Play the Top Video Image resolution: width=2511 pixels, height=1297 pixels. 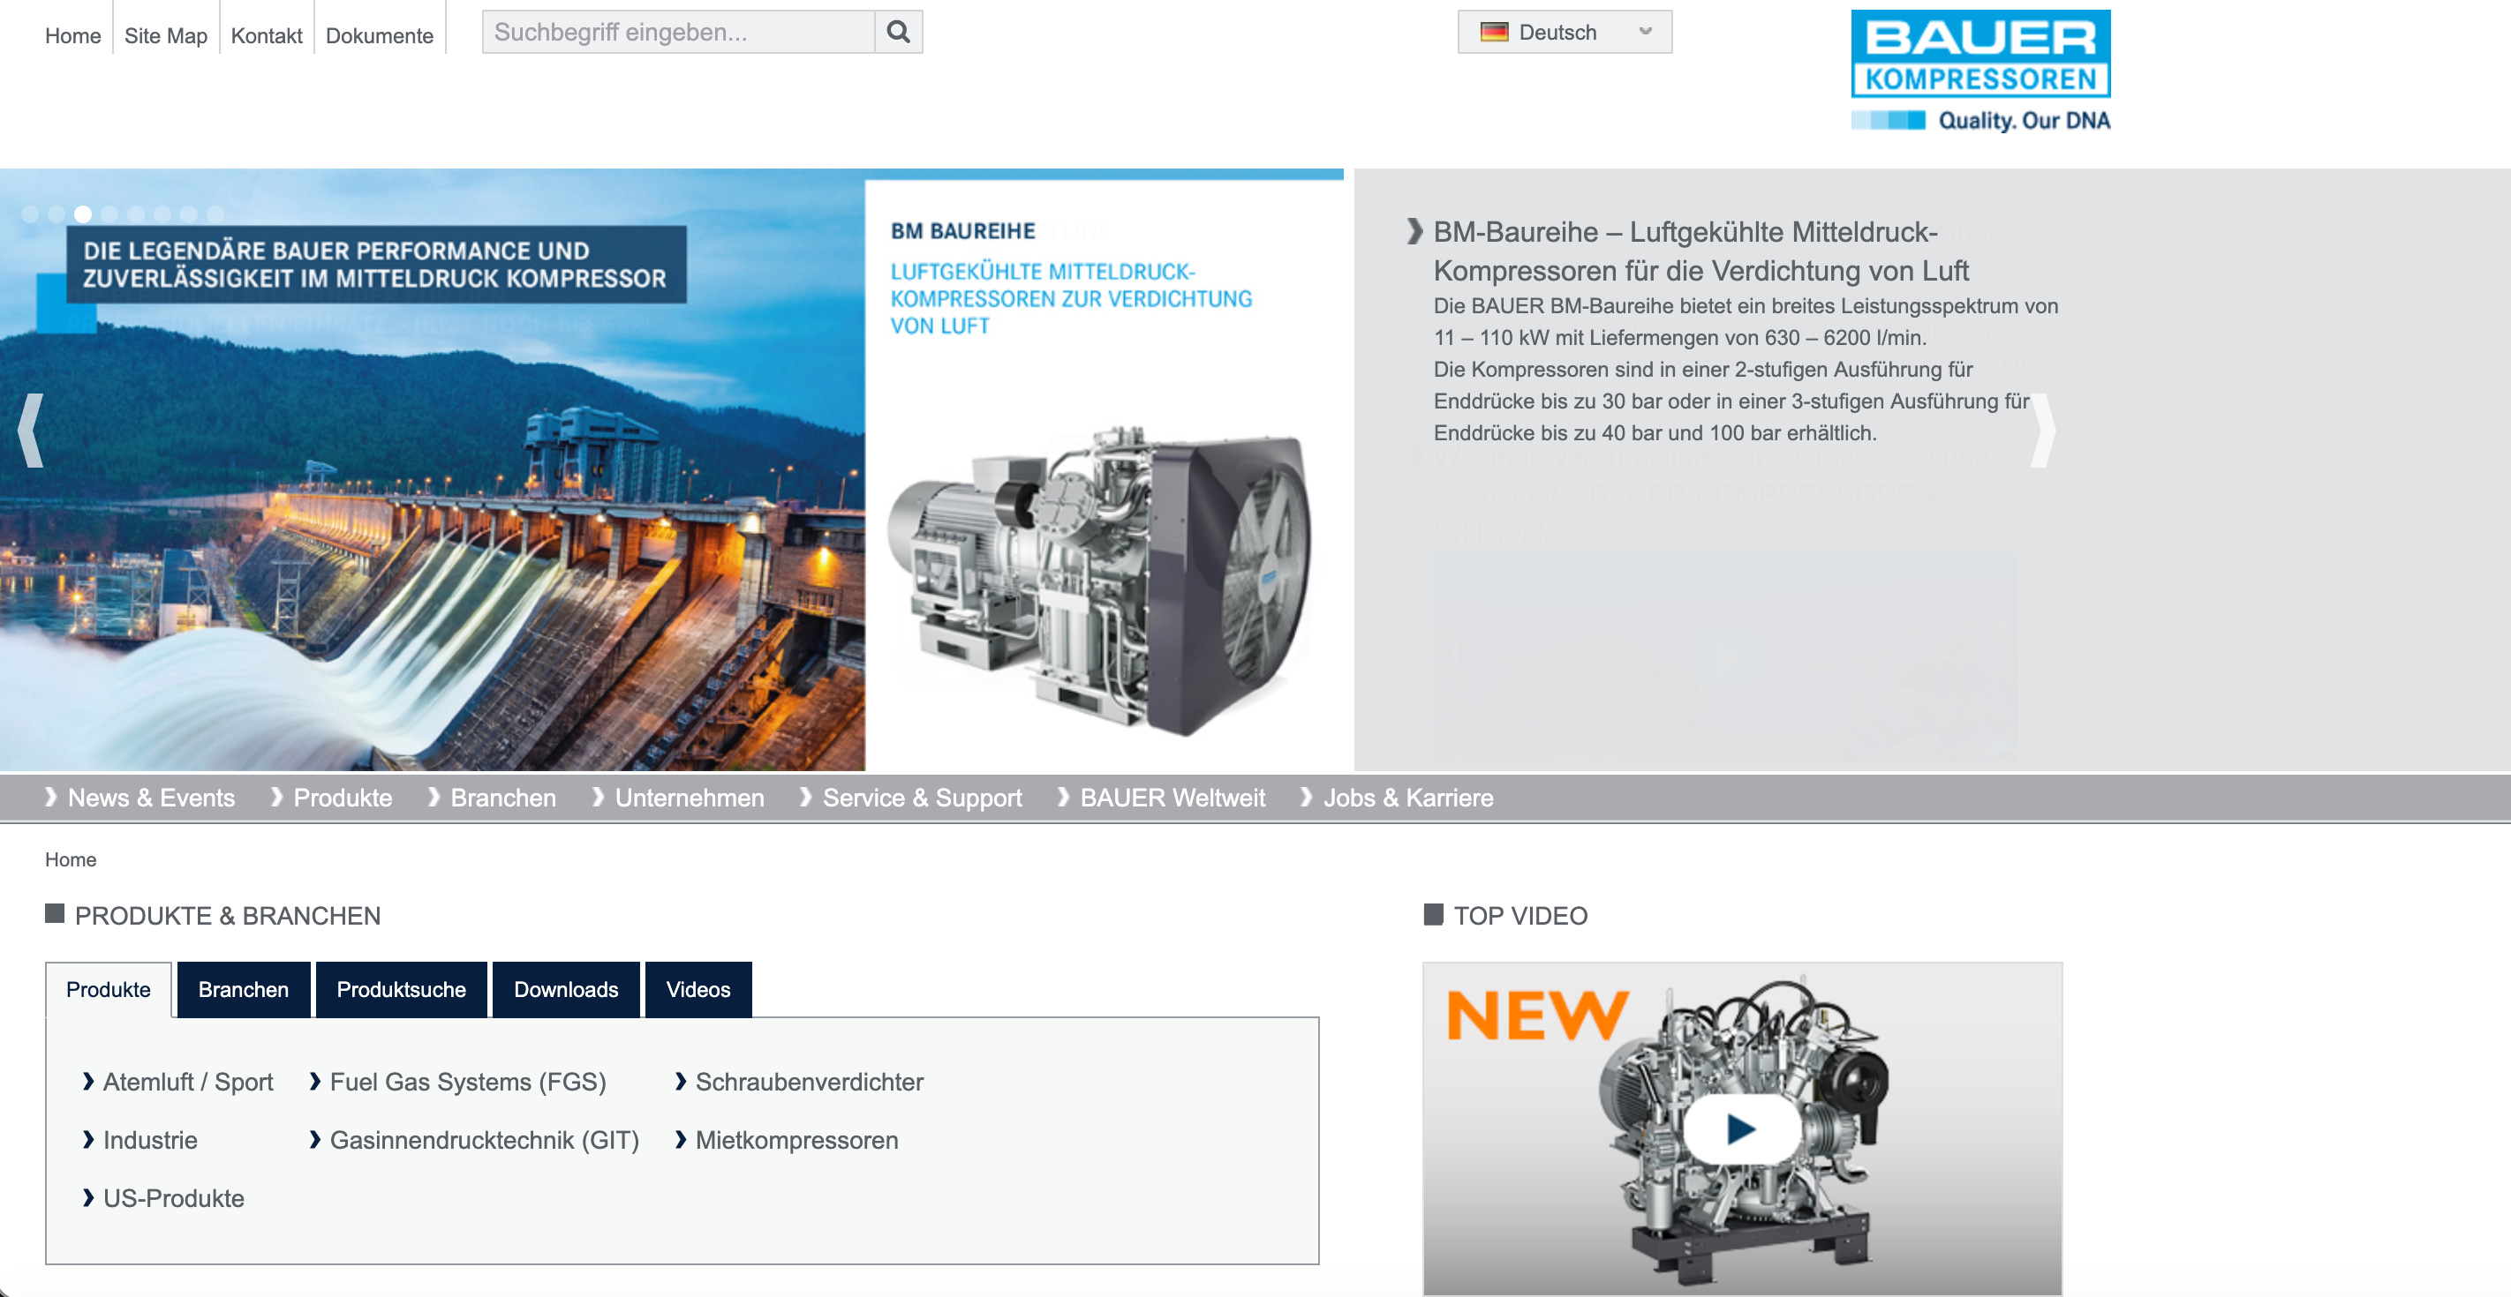(1741, 1128)
